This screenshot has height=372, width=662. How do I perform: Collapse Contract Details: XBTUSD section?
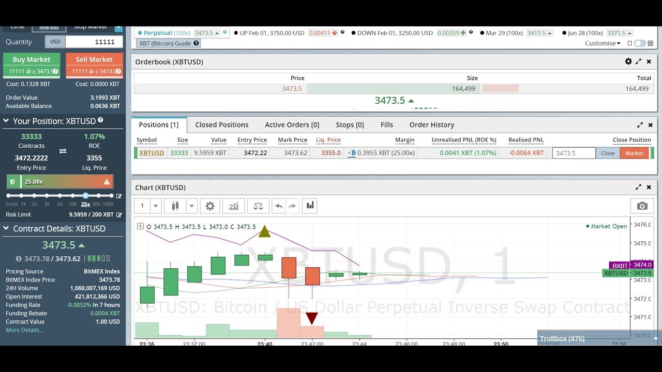pyautogui.click(x=6, y=228)
